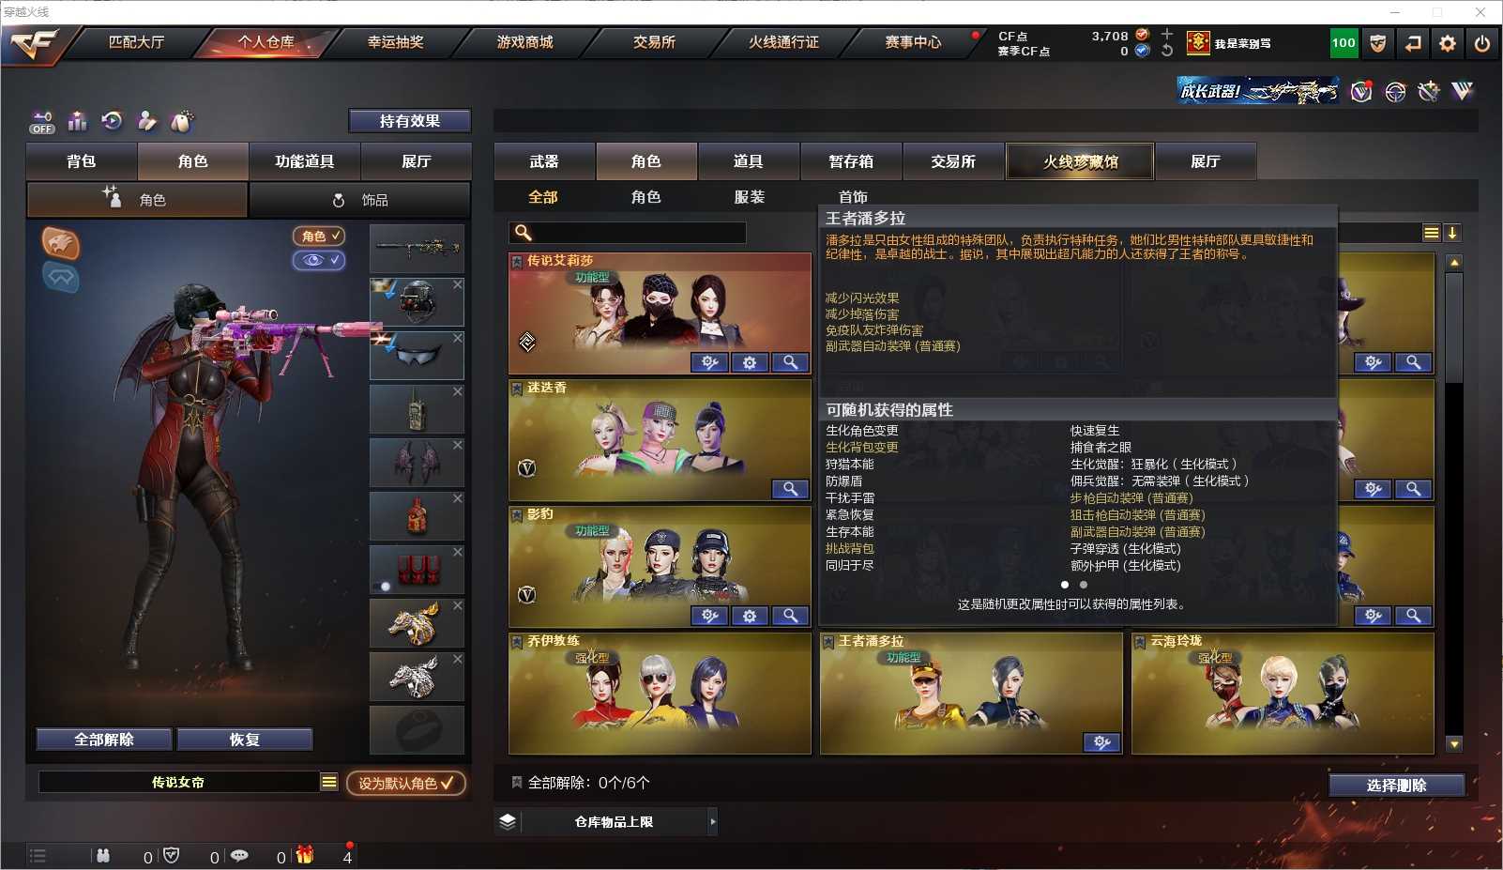Open the 武器 tab

[x=544, y=161]
